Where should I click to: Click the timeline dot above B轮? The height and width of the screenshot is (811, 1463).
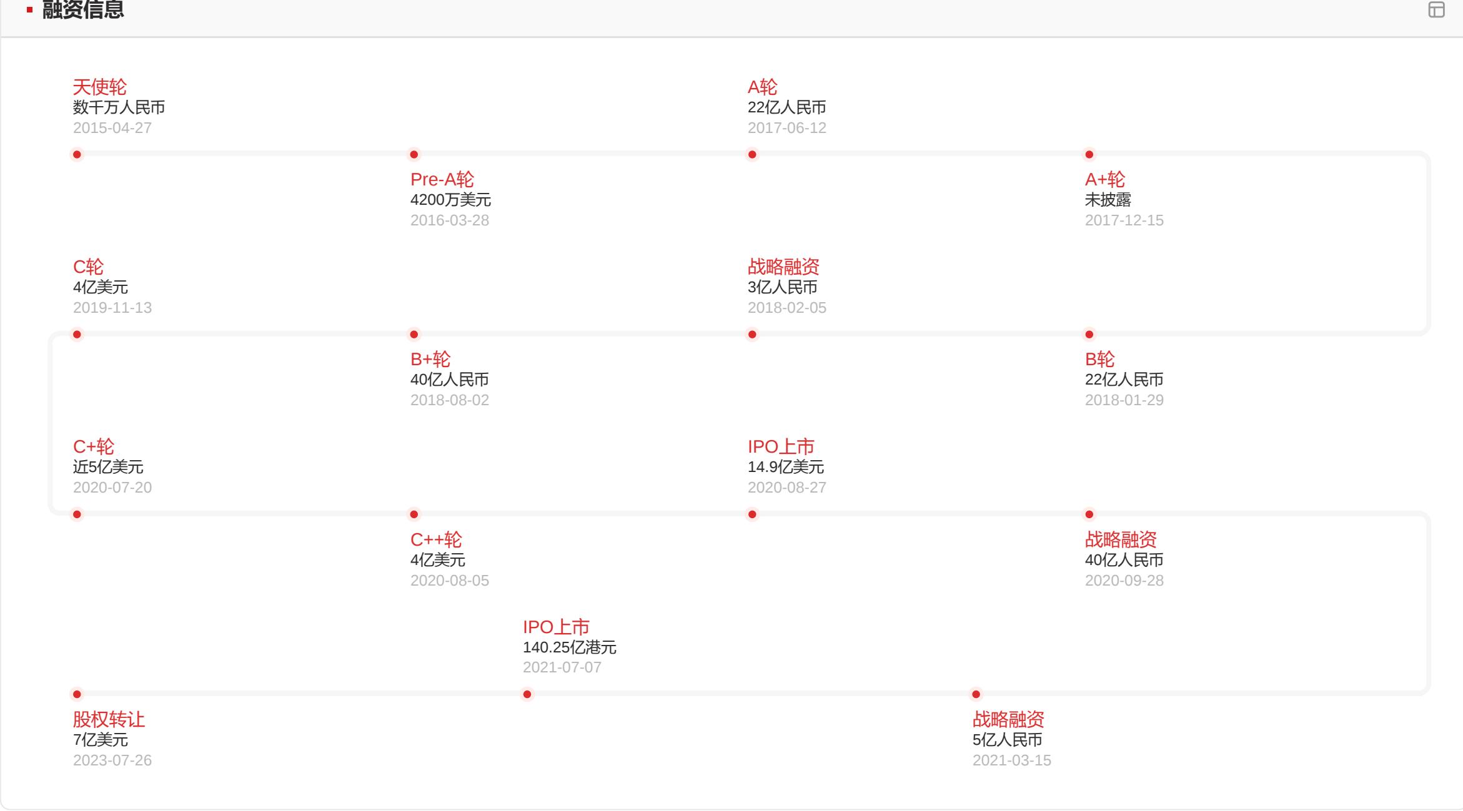coord(1089,335)
